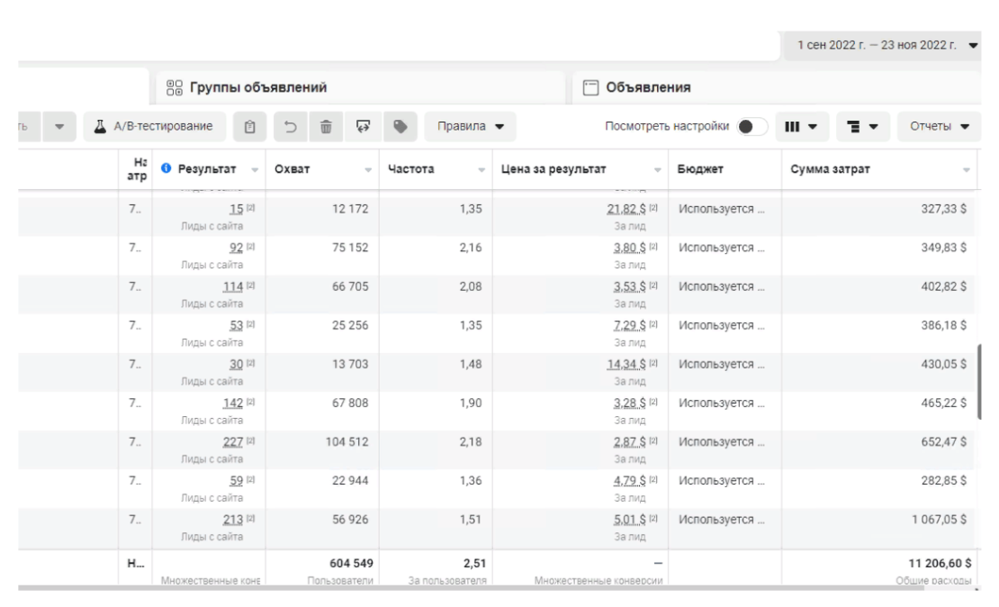
Task: Select reach value 104 512
Action: pyautogui.click(x=346, y=442)
